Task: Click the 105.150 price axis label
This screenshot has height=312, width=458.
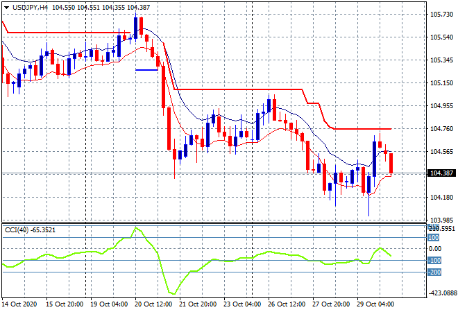Action: tap(441, 83)
